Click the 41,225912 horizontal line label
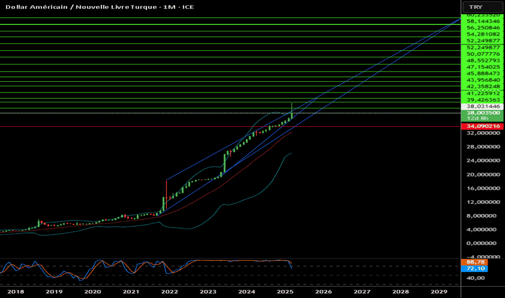Image resolution: width=505 pixels, height=298 pixels. 482,93
